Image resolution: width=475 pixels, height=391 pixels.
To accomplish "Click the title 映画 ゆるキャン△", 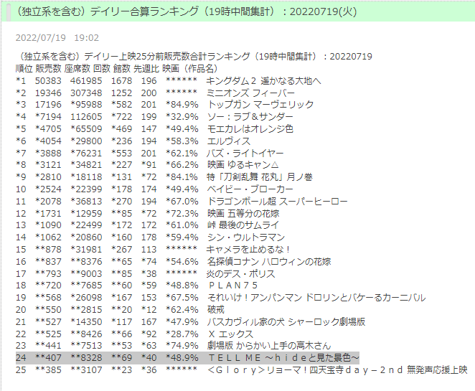I will pyautogui.click(x=243, y=165).
